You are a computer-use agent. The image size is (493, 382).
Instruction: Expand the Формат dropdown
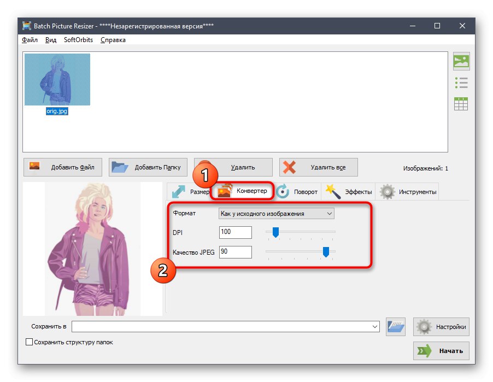point(277,214)
